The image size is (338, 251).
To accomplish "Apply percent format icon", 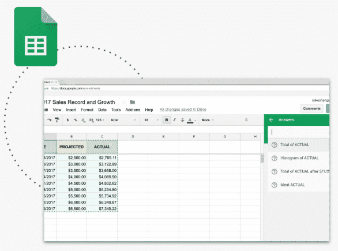I will tap(76, 120).
